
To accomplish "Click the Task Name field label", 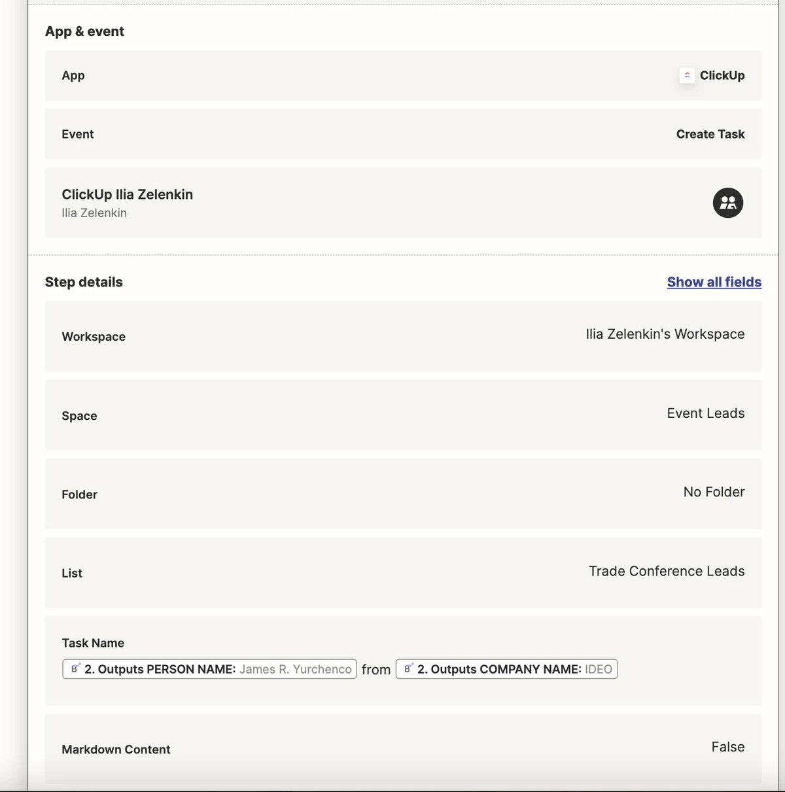I will 93,643.
